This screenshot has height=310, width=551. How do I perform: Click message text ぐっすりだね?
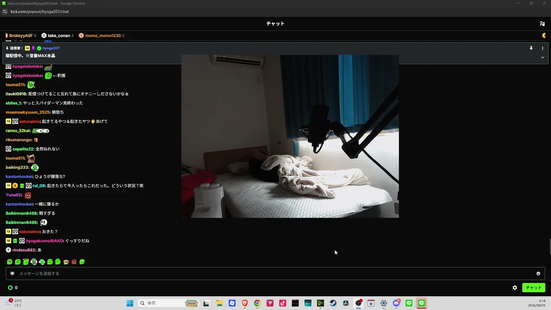coord(77,241)
